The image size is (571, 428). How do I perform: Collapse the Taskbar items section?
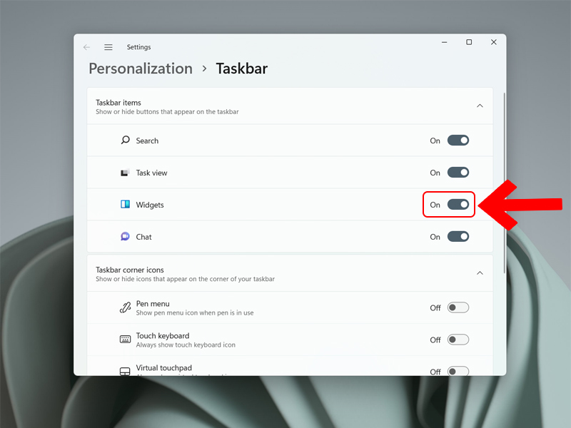click(x=480, y=105)
